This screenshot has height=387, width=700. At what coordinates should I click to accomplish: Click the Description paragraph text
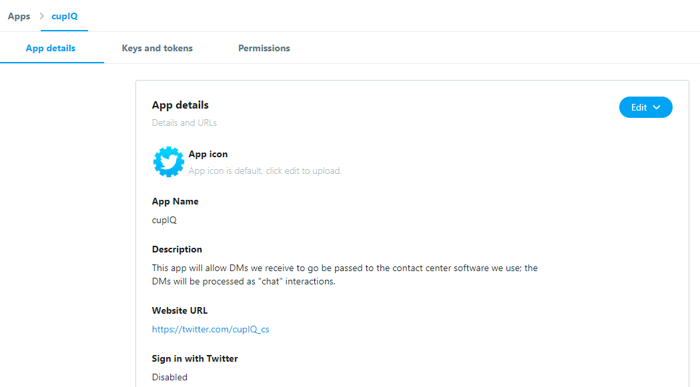(344, 274)
